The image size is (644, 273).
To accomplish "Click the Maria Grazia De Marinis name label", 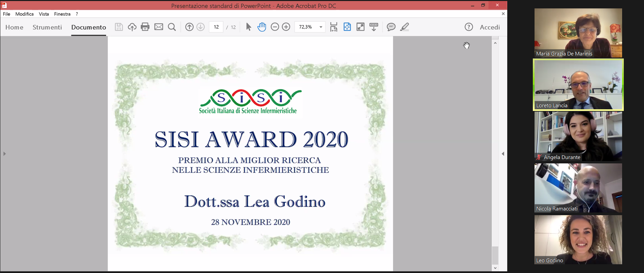I will tap(564, 53).
